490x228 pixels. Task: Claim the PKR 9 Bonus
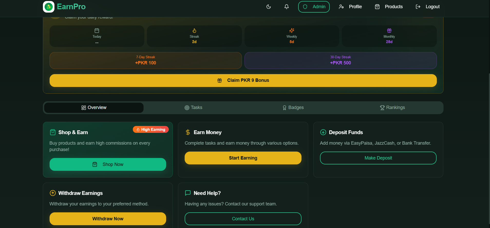coord(243,81)
